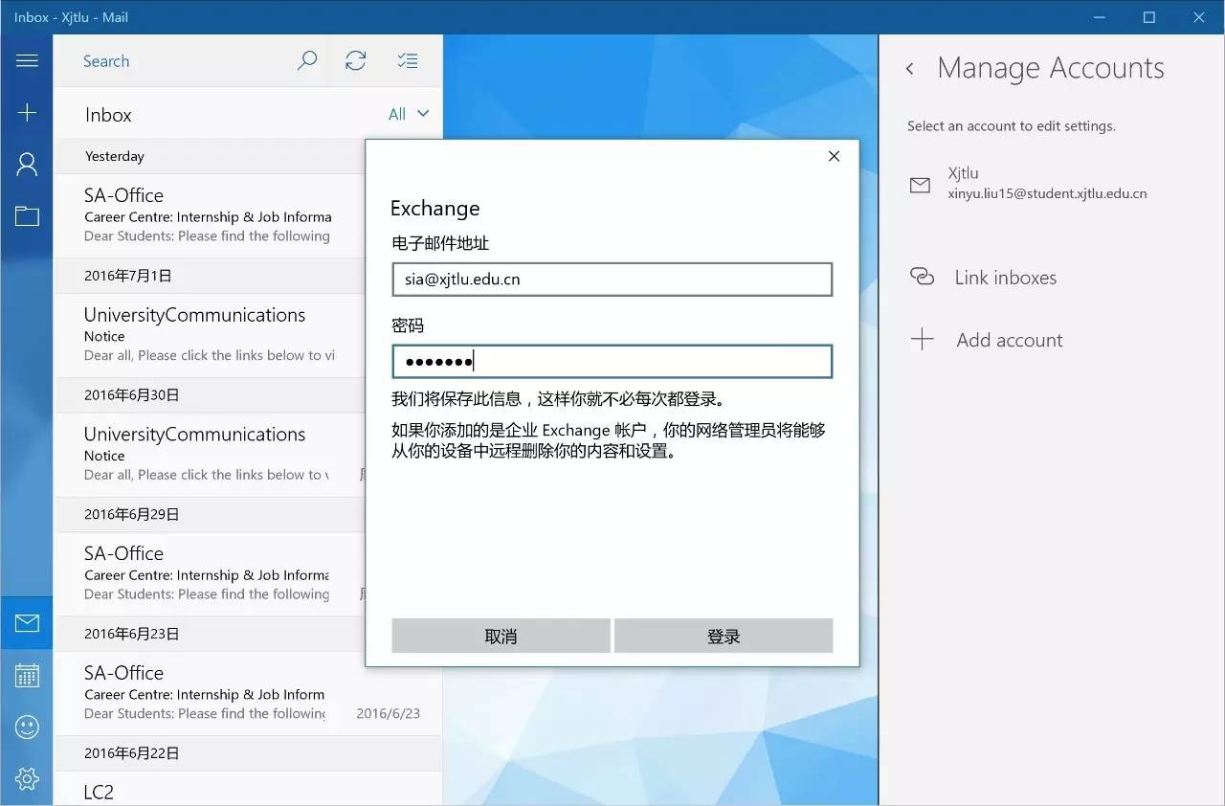Expand the All filter dropdown
The width and height of the screenshot is (1225, 806).
click(x=409, y=114)
